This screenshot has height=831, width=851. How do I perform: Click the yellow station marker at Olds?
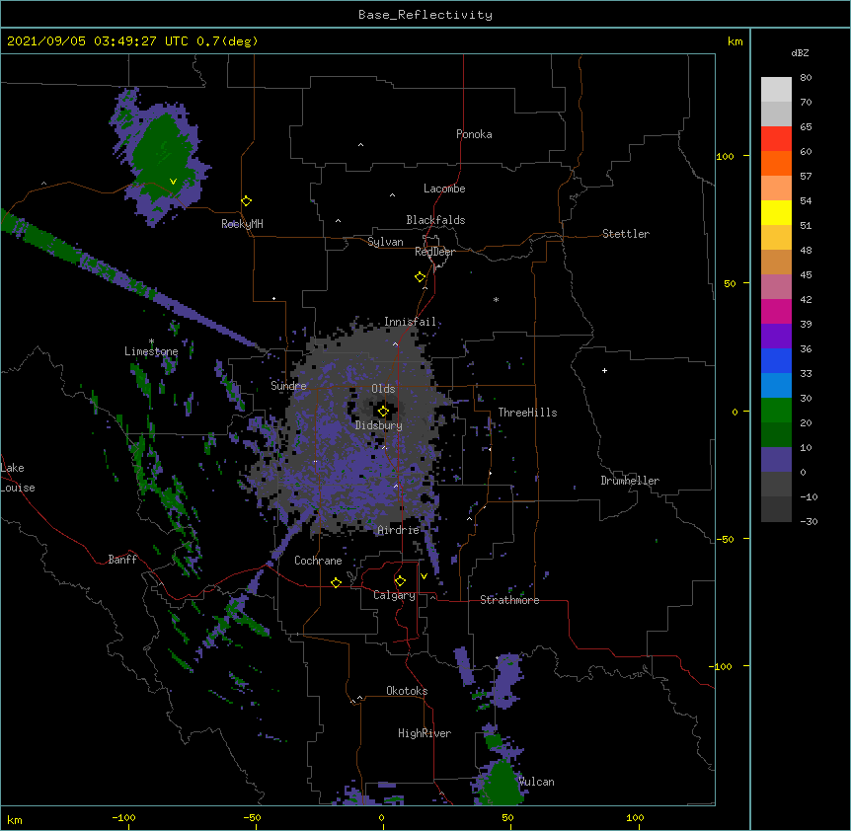click(x=383, y=412)
